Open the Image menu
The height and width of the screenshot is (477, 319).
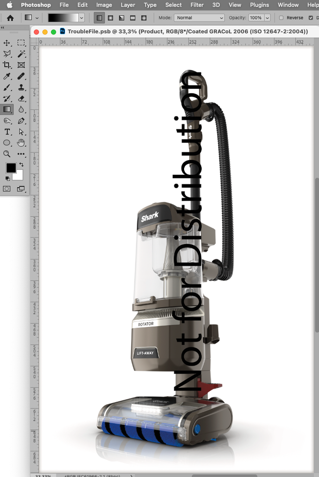pos(104,5)
